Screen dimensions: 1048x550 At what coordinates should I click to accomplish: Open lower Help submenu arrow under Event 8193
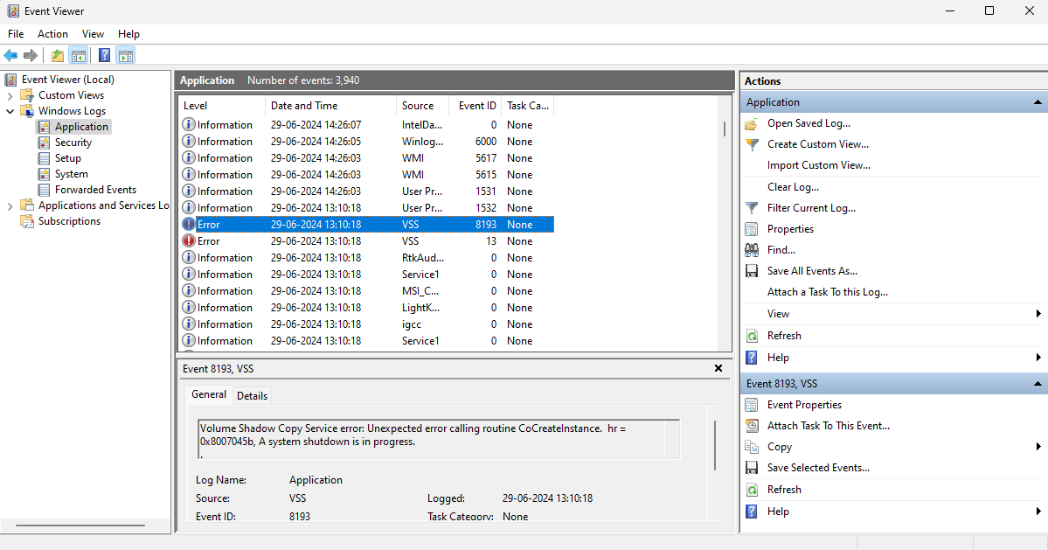pos(1038,512)
